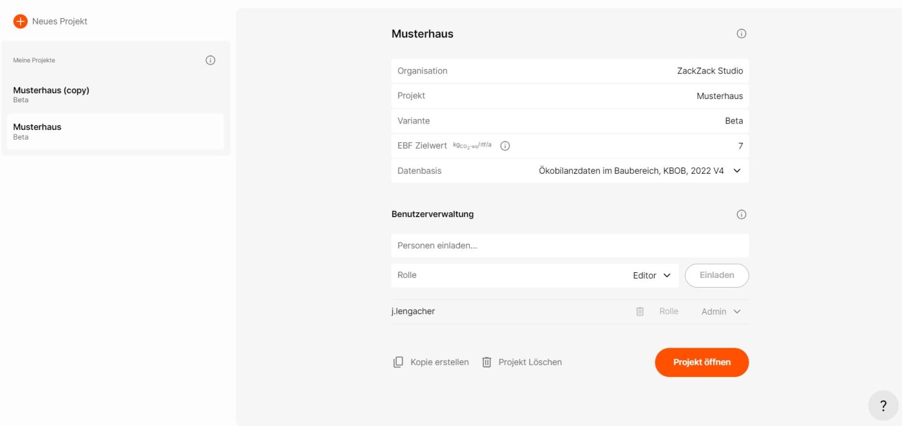Click the Neues Projekt label
Viewport: 902px width, 426px height.
click(60, 21)
